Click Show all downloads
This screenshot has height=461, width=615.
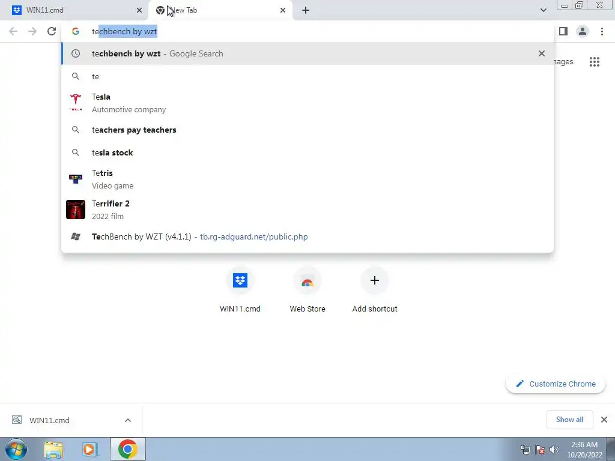(569, 420)
